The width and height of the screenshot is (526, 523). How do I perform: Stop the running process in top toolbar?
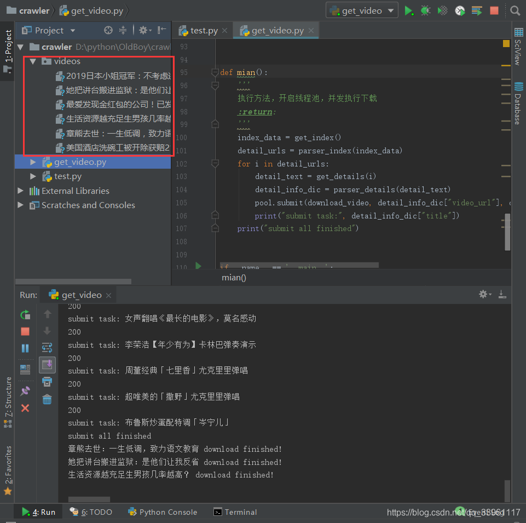point(494,11)
